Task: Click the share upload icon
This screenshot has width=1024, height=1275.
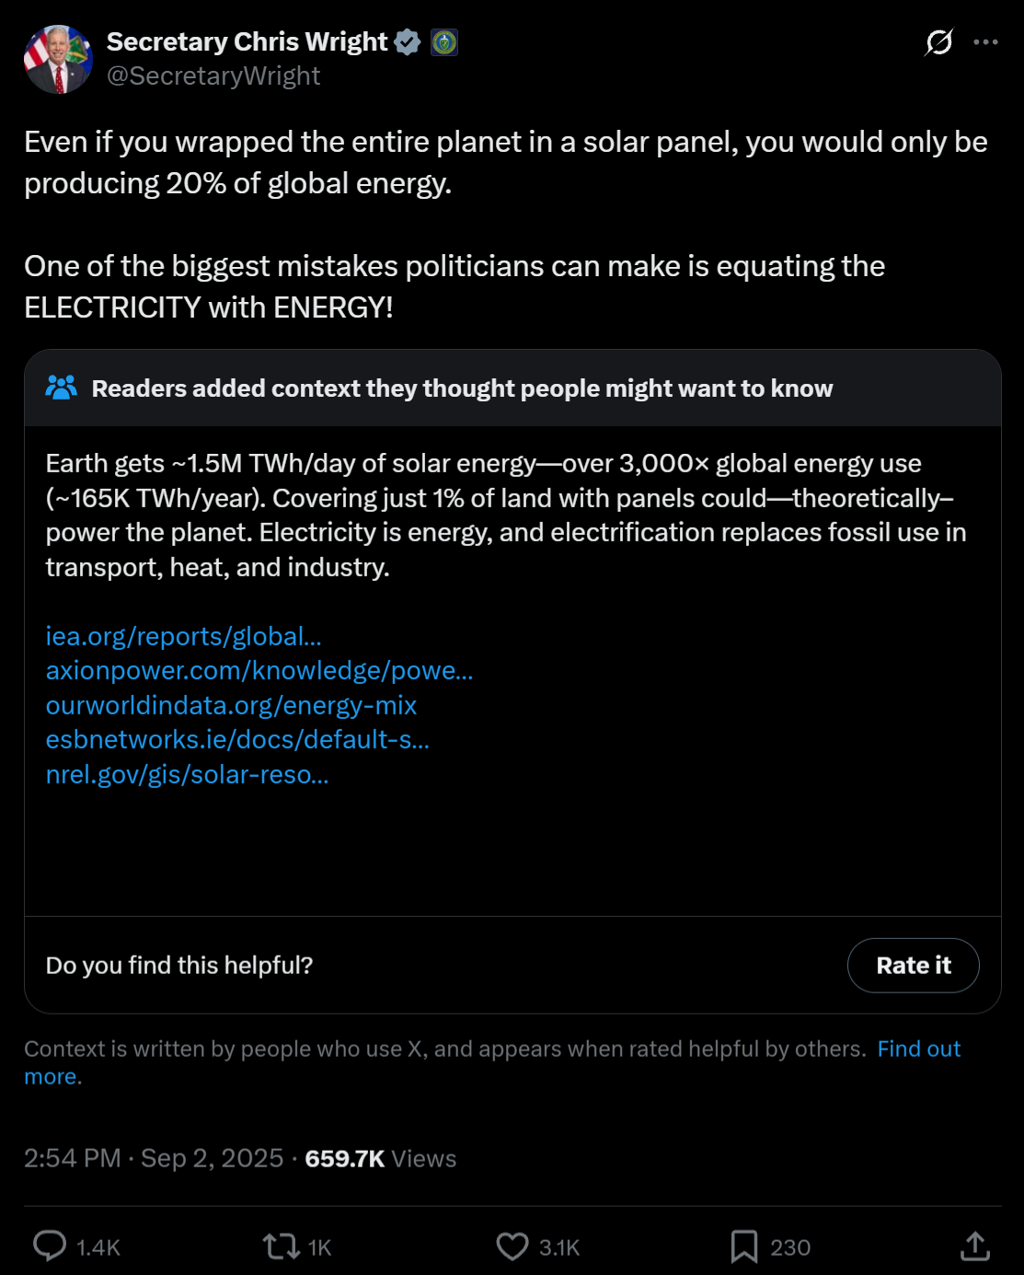Action: point(975,1246)
